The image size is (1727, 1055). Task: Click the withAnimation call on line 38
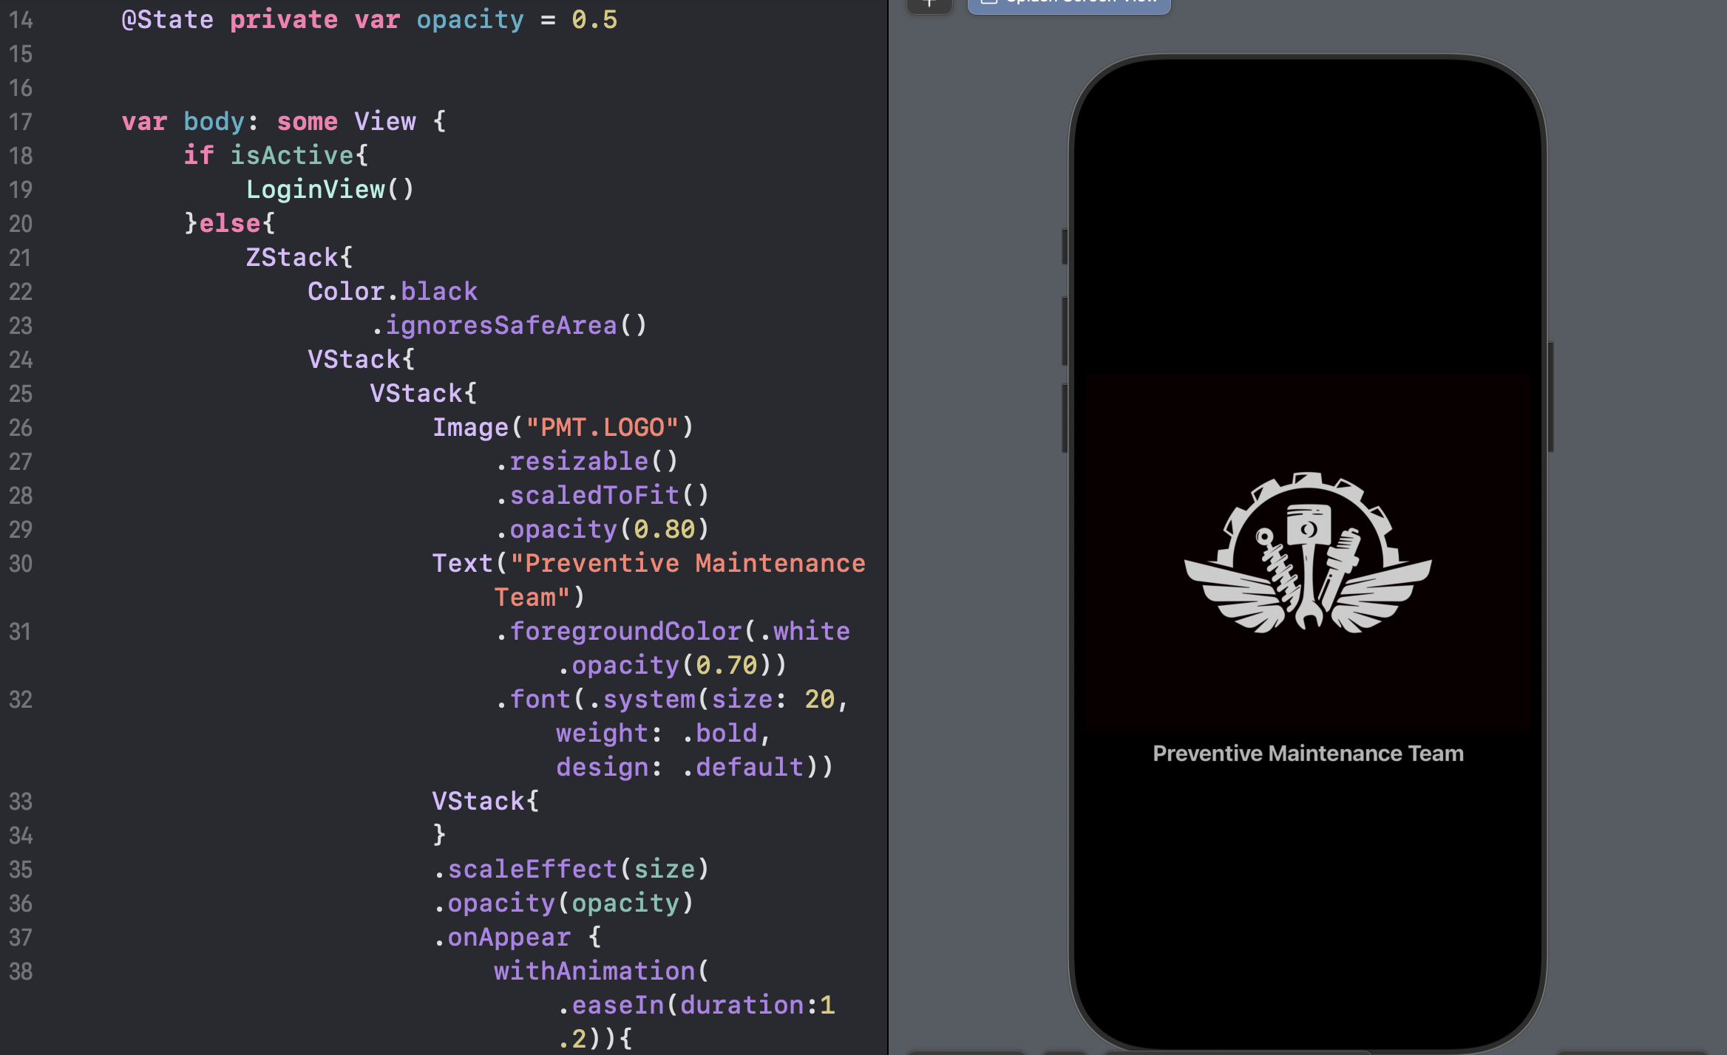594,972
